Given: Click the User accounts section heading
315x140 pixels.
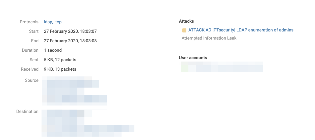Looking at the screenshot, I should [x=193, y=58].
